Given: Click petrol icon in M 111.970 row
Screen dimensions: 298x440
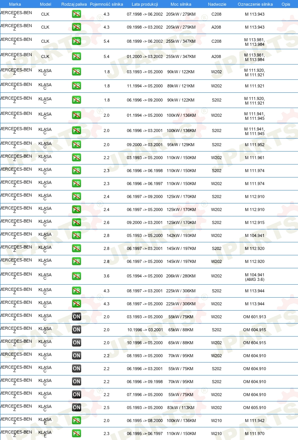Looking at the screenshot, I should (x=76, y=433).
